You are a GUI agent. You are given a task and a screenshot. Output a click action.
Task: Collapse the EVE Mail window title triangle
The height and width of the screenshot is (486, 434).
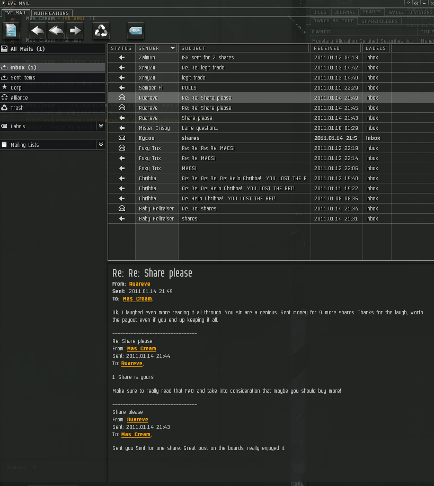point(4,3)
